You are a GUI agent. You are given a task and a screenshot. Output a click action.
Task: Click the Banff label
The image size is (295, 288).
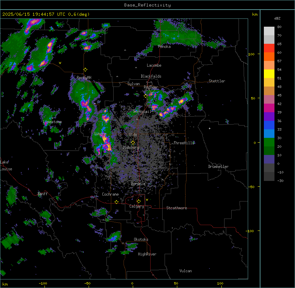point(42,194)
